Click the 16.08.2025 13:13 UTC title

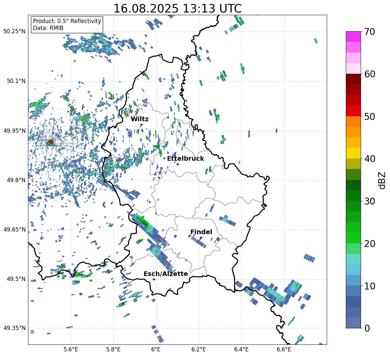[178, 9]
